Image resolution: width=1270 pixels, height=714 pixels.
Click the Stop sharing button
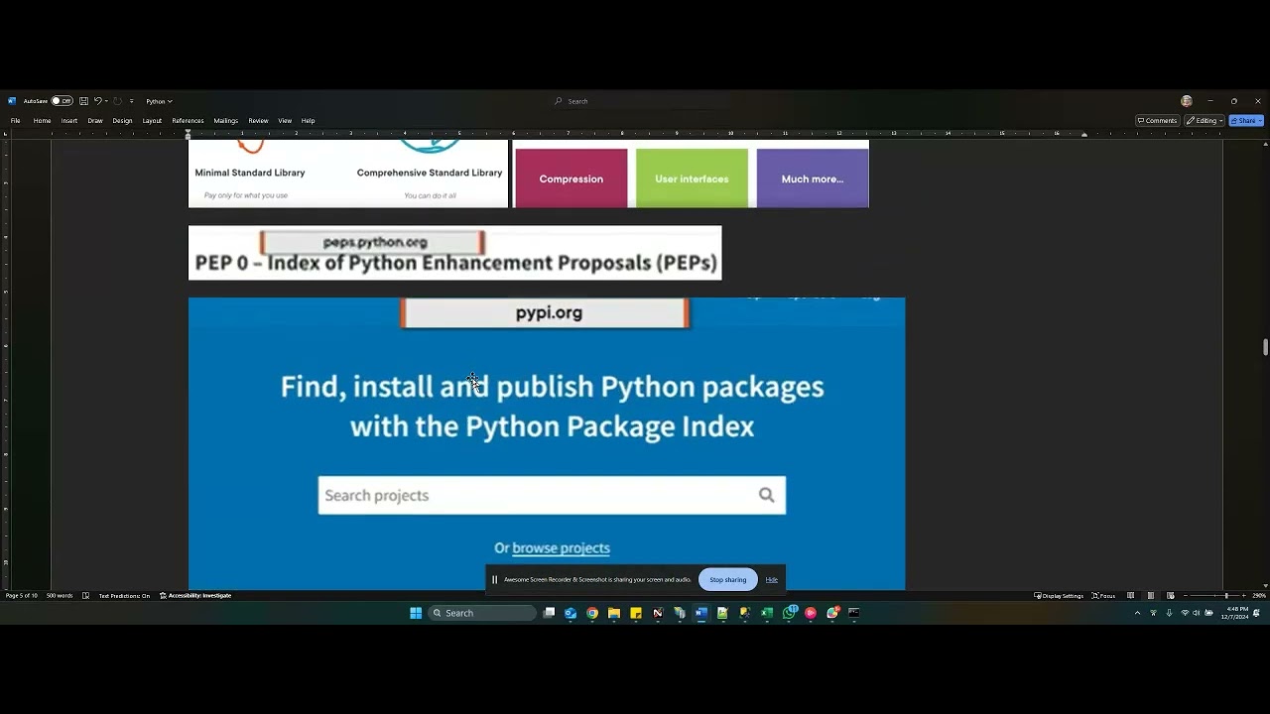[727, 579]
